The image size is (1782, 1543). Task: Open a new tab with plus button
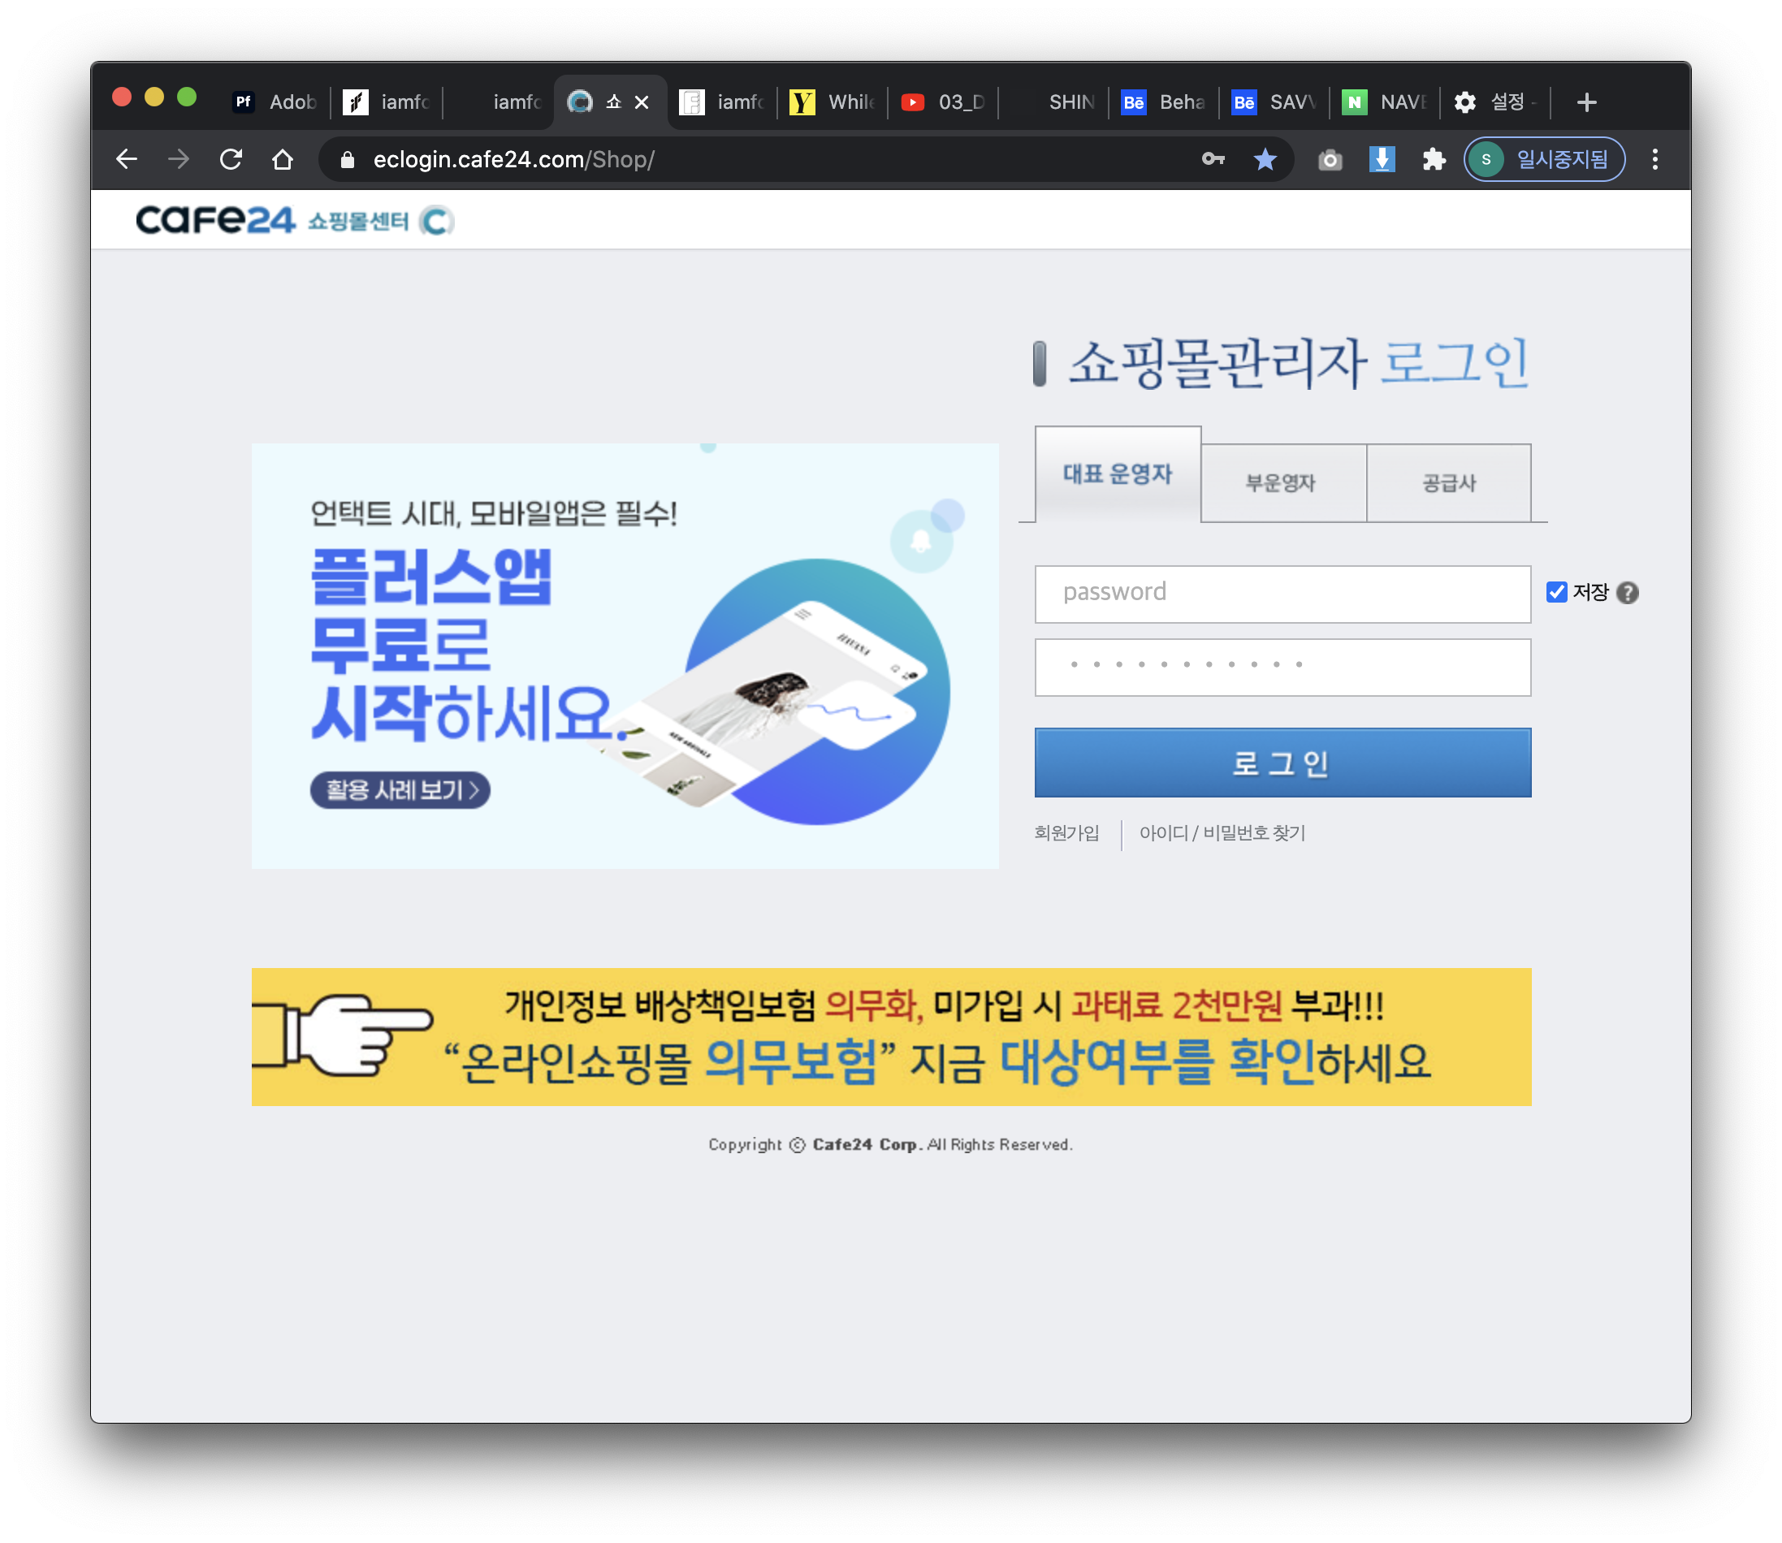[x=1586, y=102]
